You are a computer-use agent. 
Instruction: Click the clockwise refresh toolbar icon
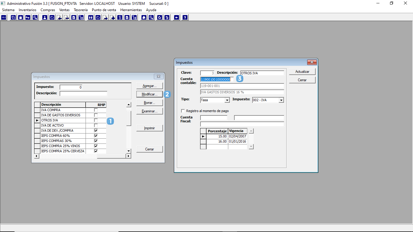click(160, 17)
